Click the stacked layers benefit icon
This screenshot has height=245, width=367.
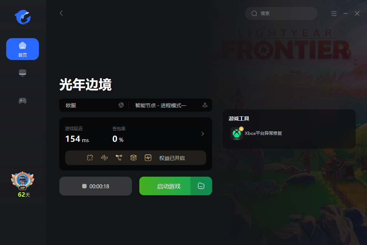click(133, 158)
